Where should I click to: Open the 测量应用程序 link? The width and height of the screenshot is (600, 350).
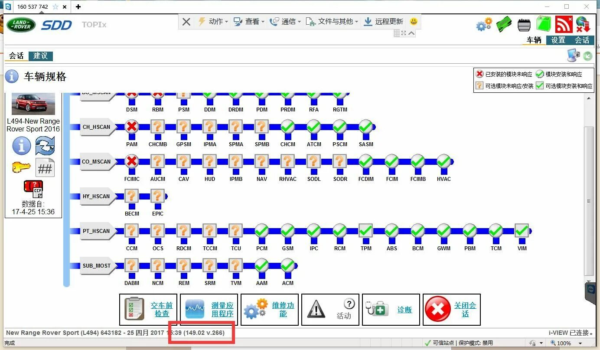[222, 309]
